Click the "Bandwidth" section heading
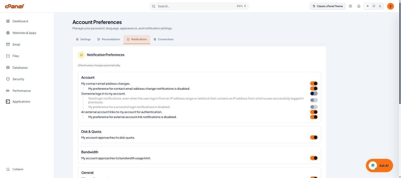Screen dimensions: 401x178 coord(90,152)
